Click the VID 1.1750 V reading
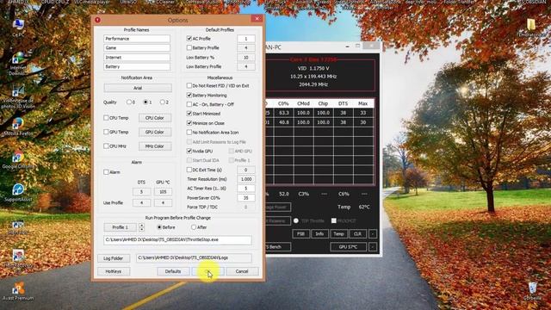The width and height of the screenshot is (551, 310). [x=313, y=68]
